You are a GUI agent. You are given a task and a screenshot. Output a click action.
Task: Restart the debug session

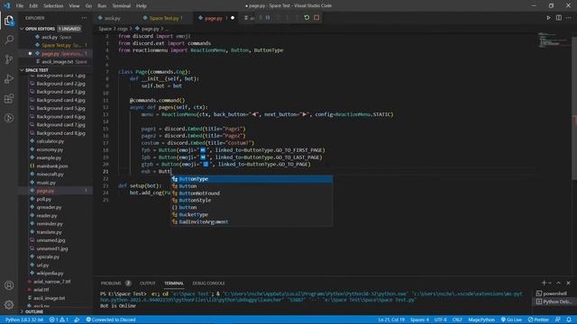(307, 18)
